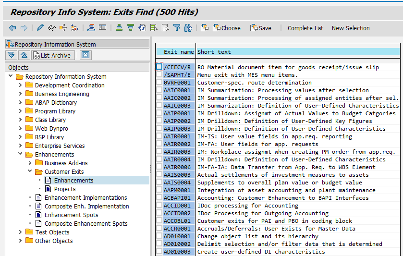This screenshot has width=403, height=256.
Task: Expand the Class Library folder
Action: coord(21,120)
